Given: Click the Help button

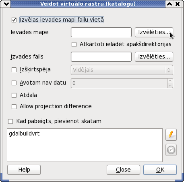Looking at the screenshot, I should point(24,170).
